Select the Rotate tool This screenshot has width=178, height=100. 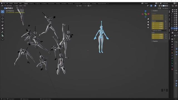click(3, 22)
